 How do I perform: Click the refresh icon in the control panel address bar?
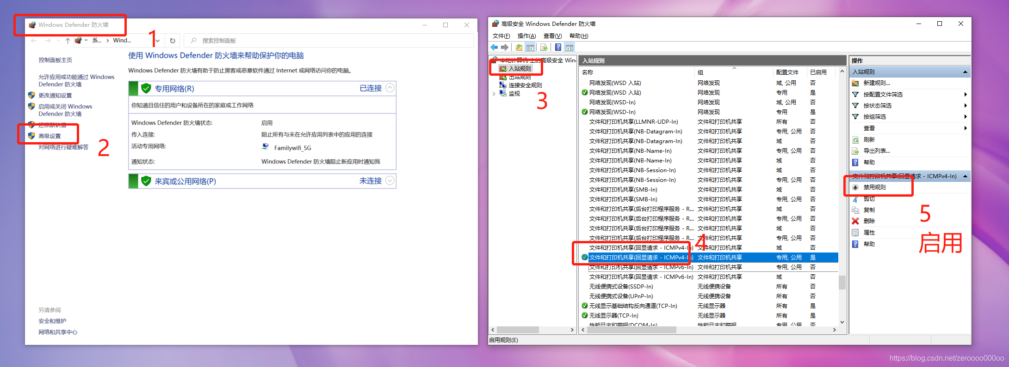pyautogui.click(x=173, y=41)
